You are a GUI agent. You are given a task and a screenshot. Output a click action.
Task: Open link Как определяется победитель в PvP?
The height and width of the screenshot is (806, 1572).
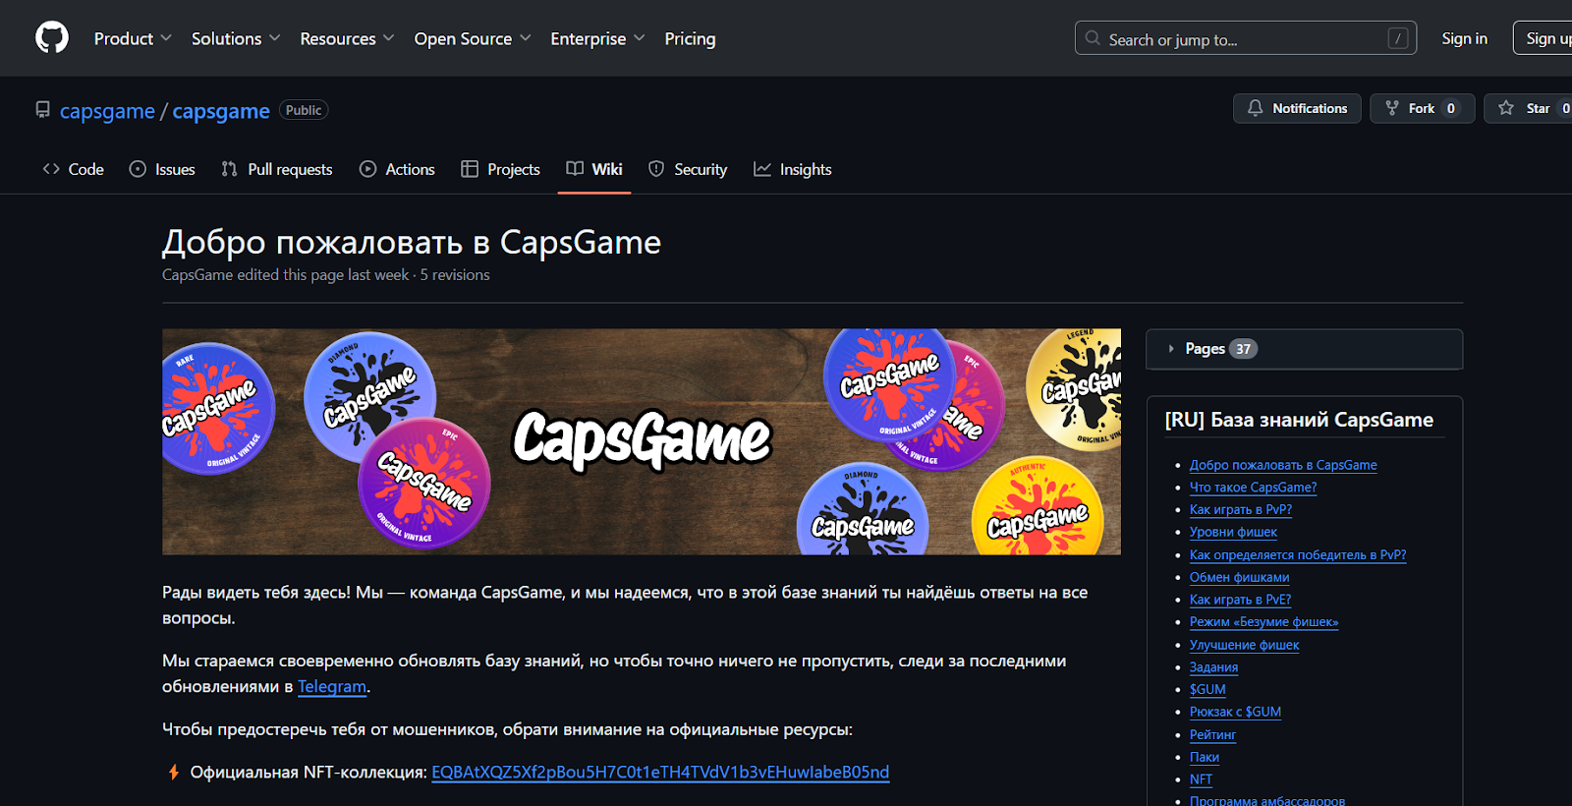pyautogui.click(x=1298, y=555)
